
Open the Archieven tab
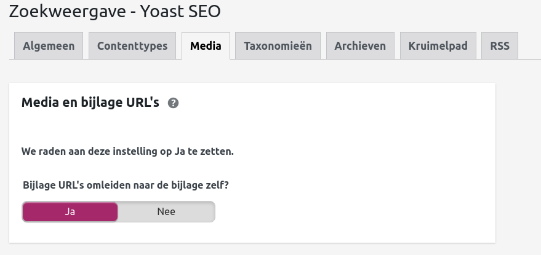point(360,46)
